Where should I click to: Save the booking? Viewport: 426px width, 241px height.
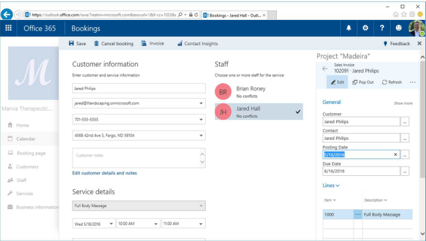point(77,43)
